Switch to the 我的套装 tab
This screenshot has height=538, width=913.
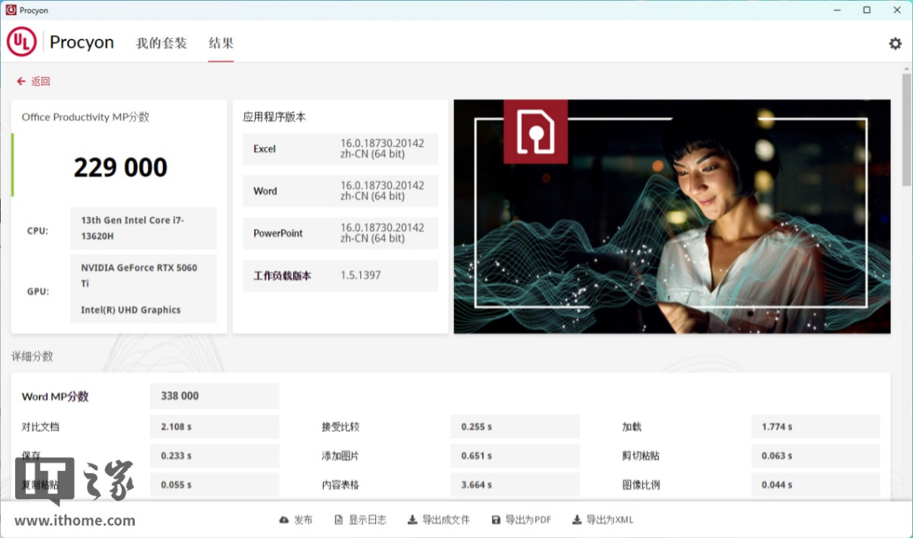click(161, 43)
